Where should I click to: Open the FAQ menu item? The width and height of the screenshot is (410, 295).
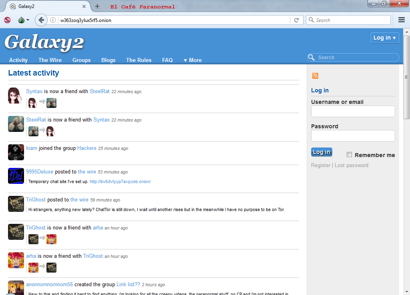pos(167,60)
